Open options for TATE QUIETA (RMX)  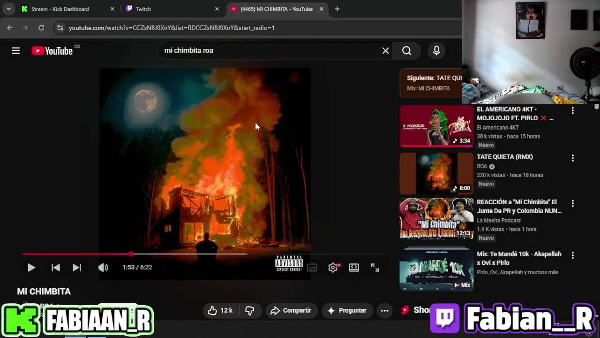572,158
